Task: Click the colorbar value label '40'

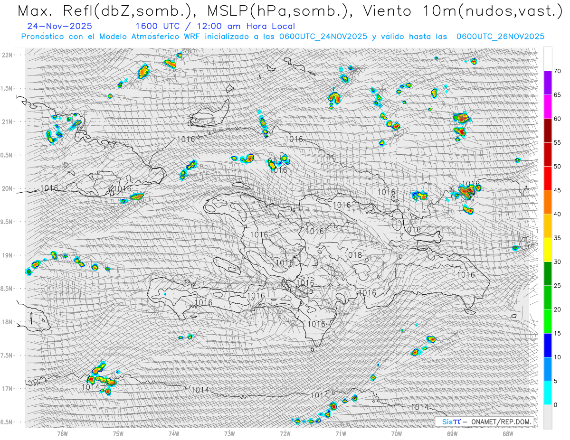Action: [557, 214]
